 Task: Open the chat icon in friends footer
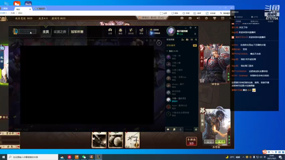pos(168,129)
